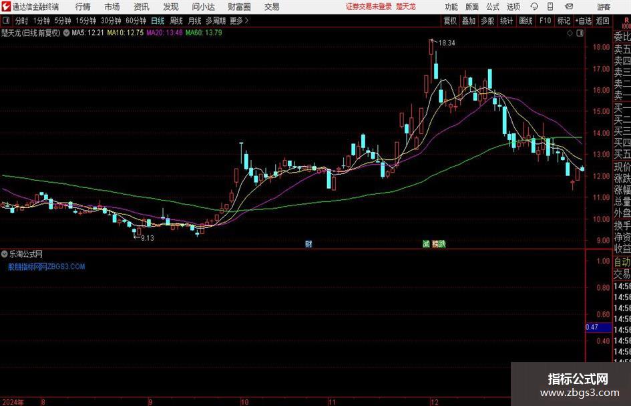Click the 复权 toolbar button

[450, 21]
